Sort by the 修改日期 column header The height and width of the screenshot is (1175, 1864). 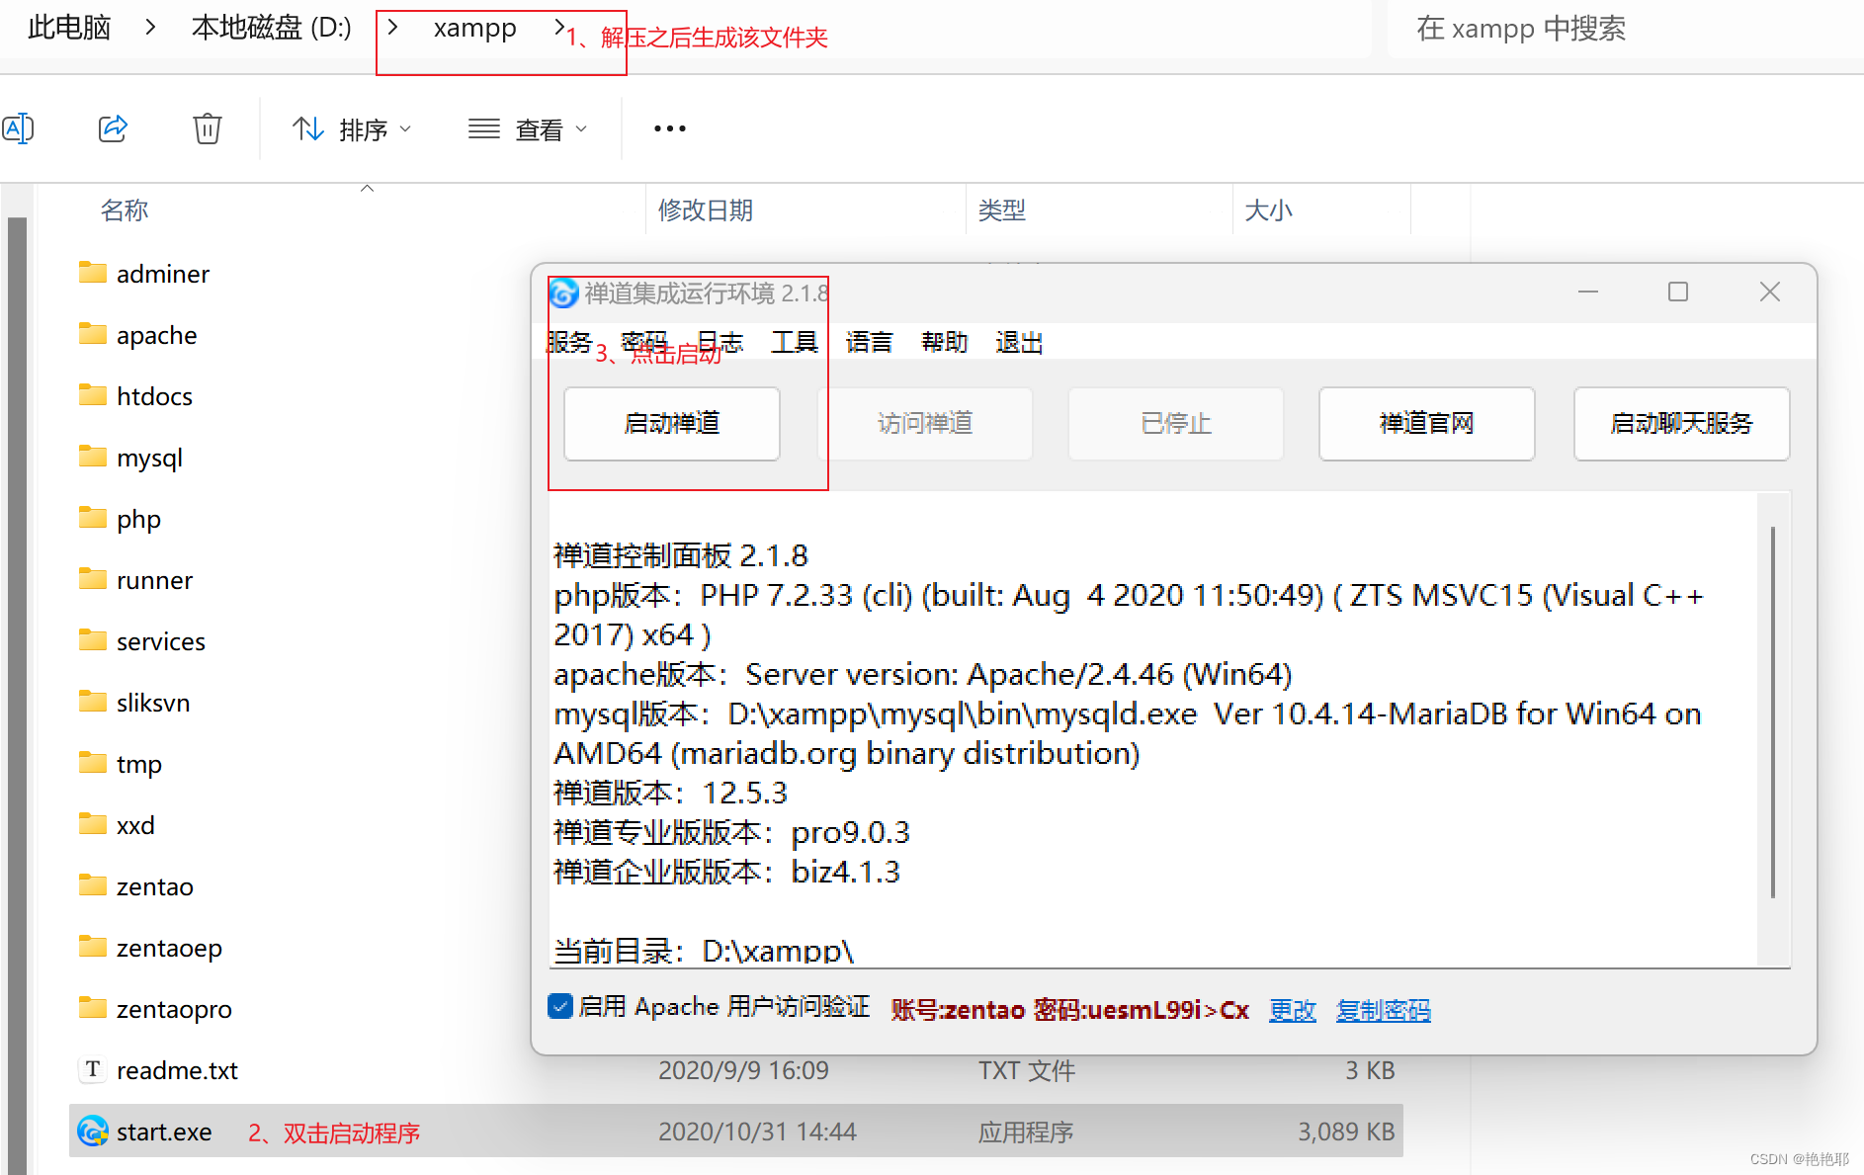706,210
